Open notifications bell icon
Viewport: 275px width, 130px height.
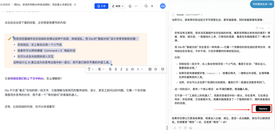130,6
